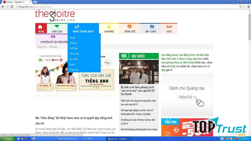This screenshot has width=251, height=141.
Task: Reload the page with the refresh icon
Action: pos(12,7)
